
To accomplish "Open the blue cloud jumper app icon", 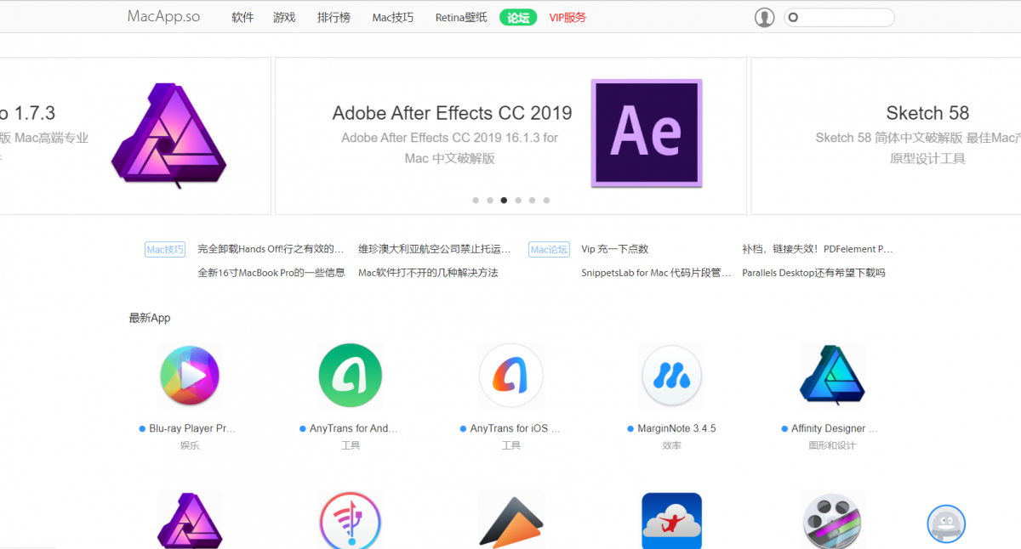I will coord(671,520).
